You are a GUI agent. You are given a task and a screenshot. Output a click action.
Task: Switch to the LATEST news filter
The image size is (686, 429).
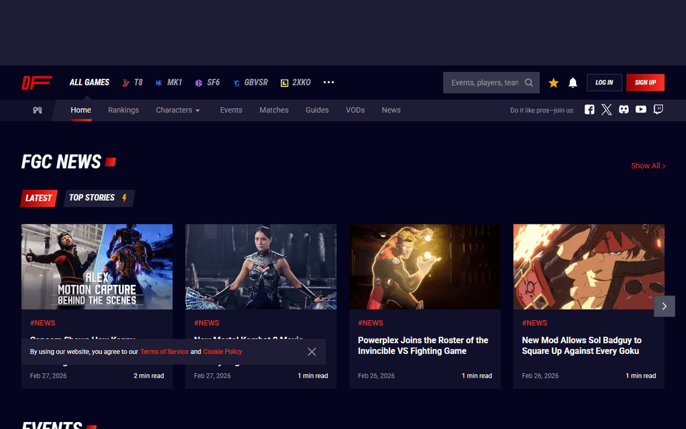[39, 198]
